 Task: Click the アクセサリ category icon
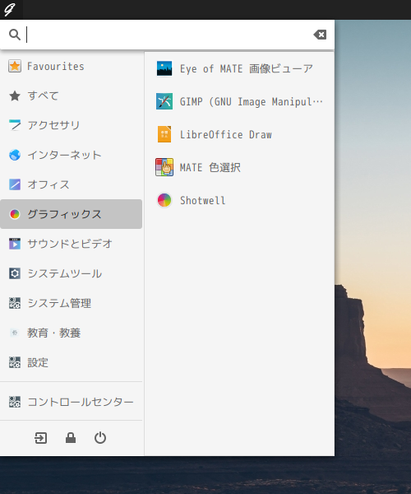15,125
